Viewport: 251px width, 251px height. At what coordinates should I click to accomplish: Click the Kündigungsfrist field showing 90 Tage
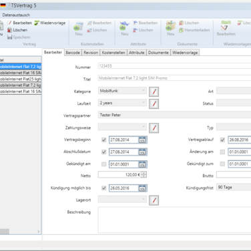tap(234, 188)
